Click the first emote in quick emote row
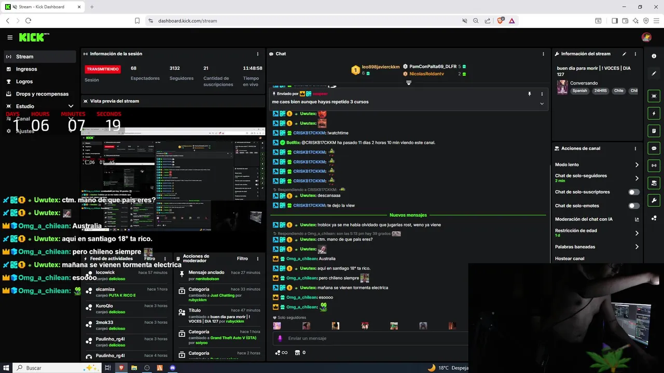The width and height of the screenshot is (664, 373). pyautogui.click(x=277, y=326)
